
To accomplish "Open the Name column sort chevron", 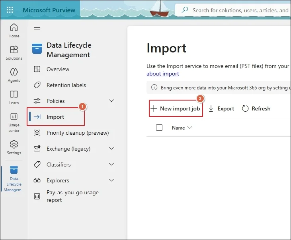I will click(x=189, y=128).
